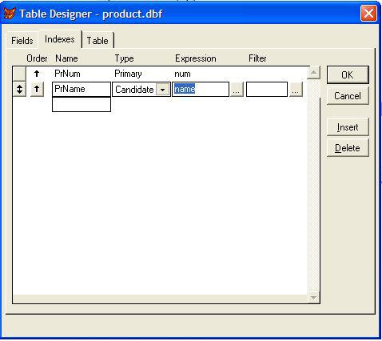The width and height of the screenshot is (382, 341).
Task: Open filter builder ellipsis button
Action: [296, 90]
